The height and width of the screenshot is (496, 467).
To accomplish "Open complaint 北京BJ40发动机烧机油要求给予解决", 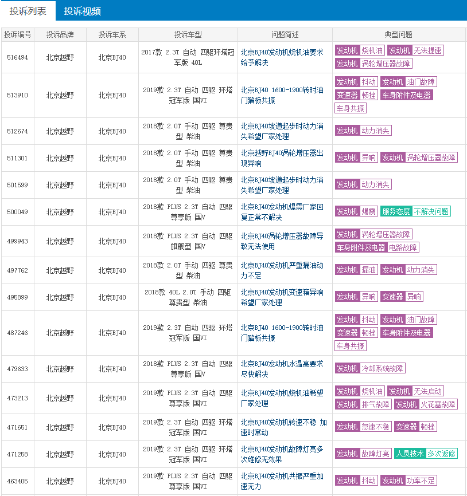I will pos(282,57).
